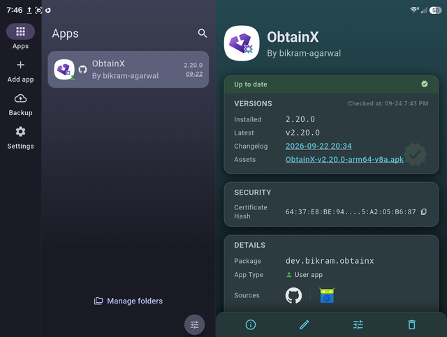Edit the app with the pencil icon

click(305, 324)
